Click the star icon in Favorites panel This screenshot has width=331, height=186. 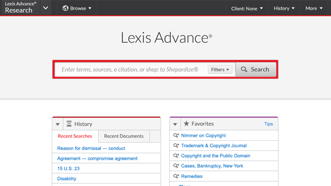[186, 123]
